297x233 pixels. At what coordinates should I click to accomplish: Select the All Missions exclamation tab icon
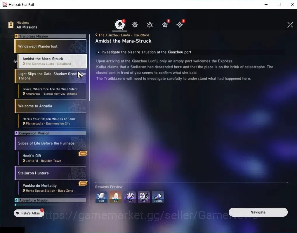tap(120, 24)
